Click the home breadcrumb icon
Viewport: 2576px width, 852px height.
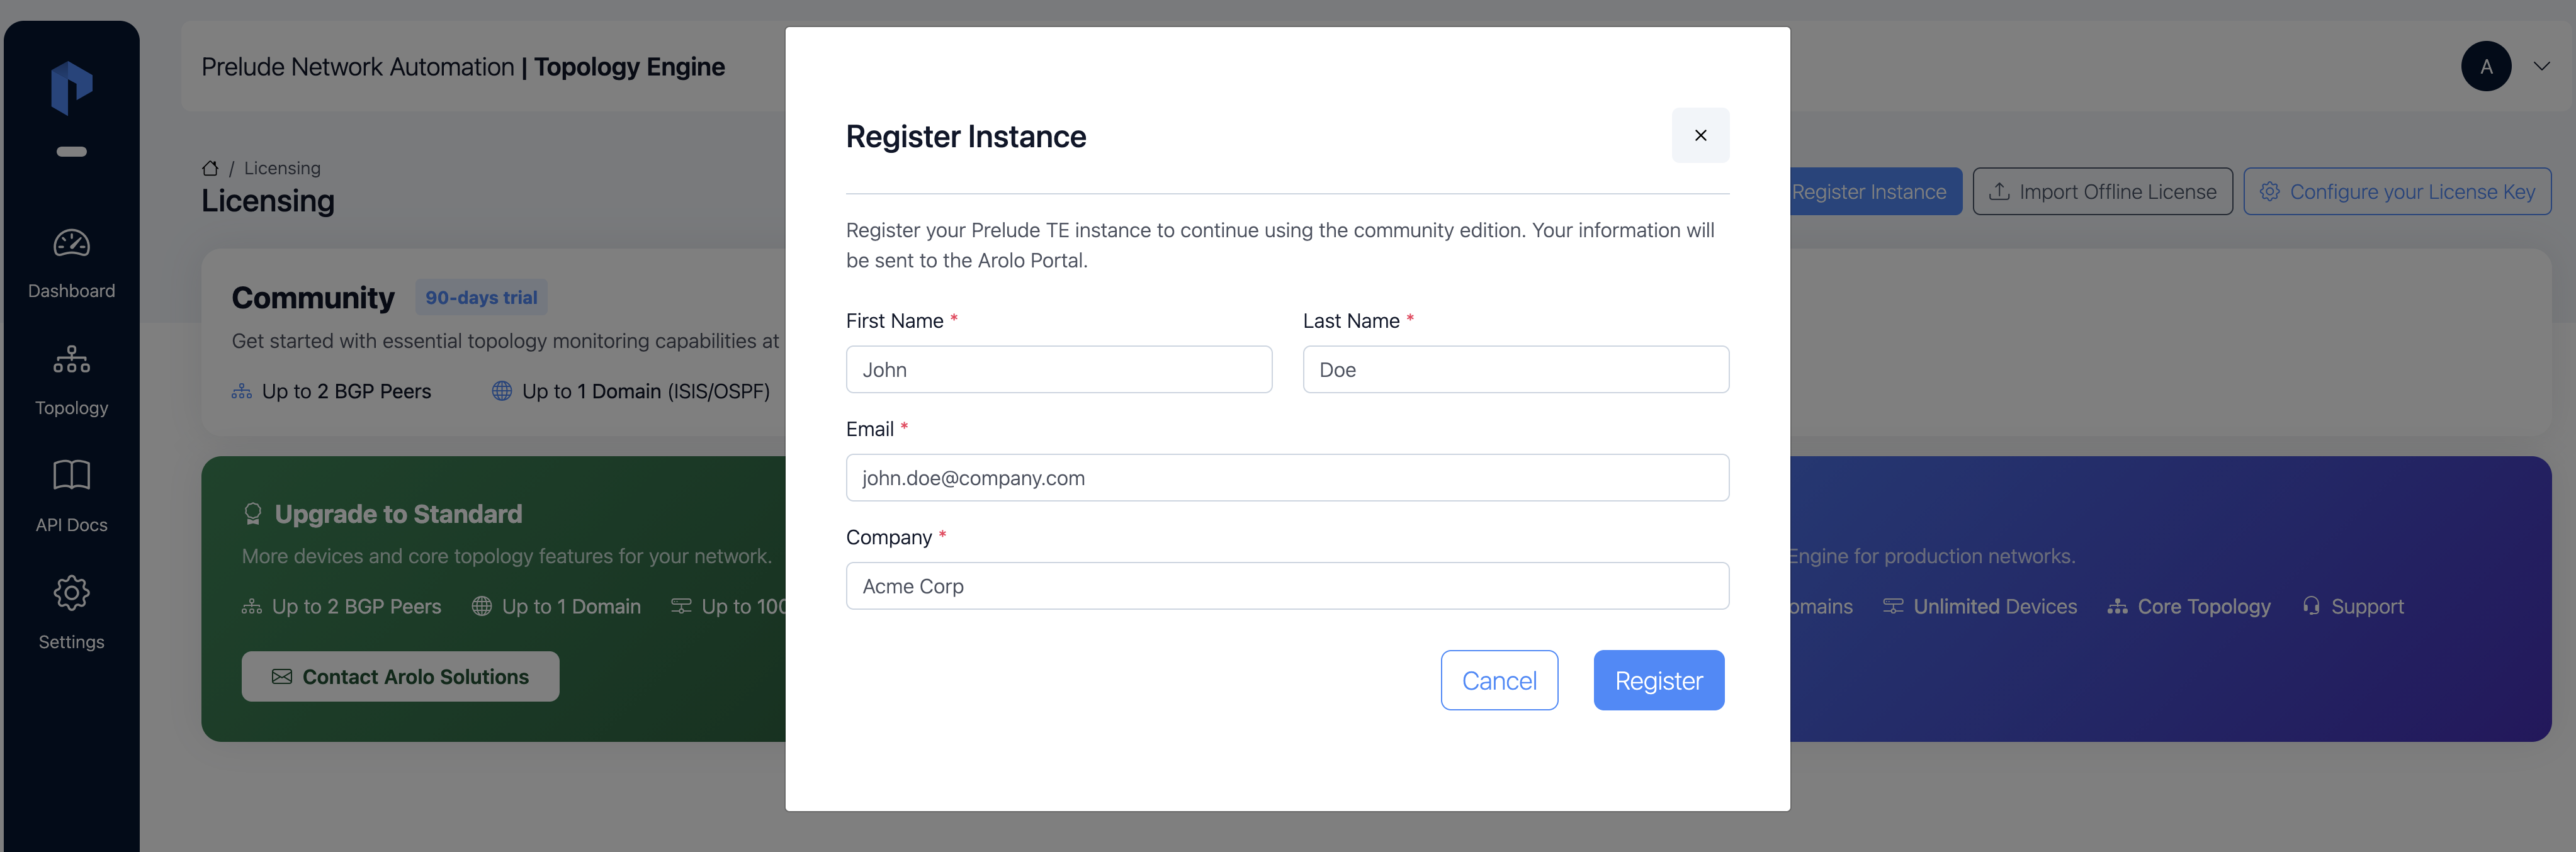[210, 168]
